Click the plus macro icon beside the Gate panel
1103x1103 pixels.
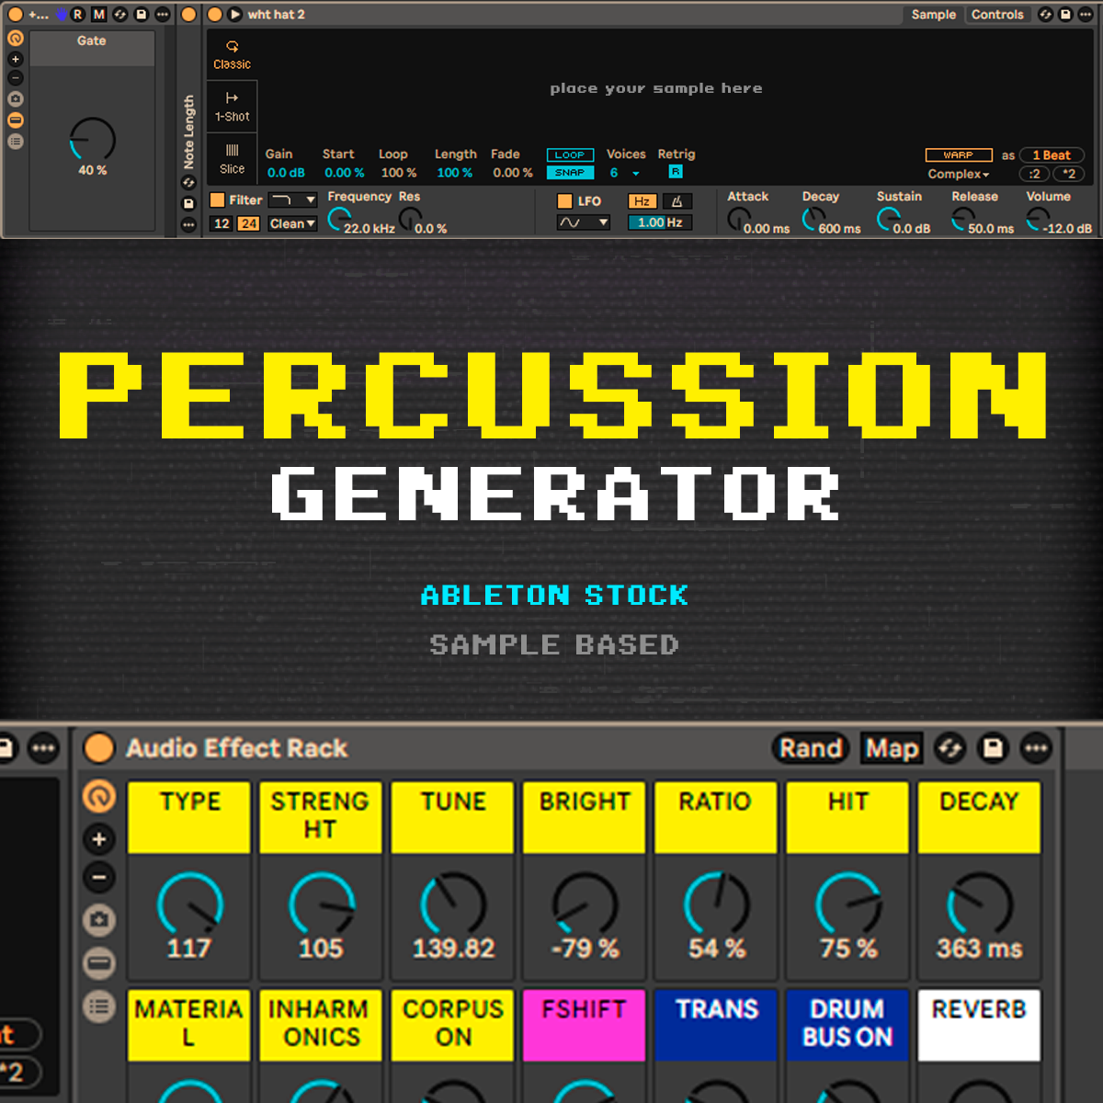tap(16, 59)
